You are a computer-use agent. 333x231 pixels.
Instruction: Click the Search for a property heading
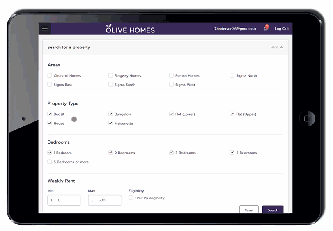pyautogui.click(x=69, y=47)
